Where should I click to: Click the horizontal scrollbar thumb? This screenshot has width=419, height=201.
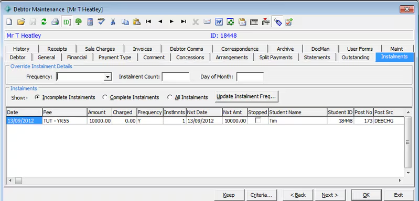[x=18, y=181]
